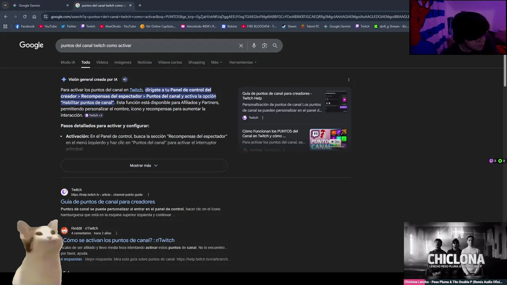The width and height of the screenshot is (507, 285).
Task: Open the Steam bookmark
Action: pyautogui.click(x=289, y=27)
